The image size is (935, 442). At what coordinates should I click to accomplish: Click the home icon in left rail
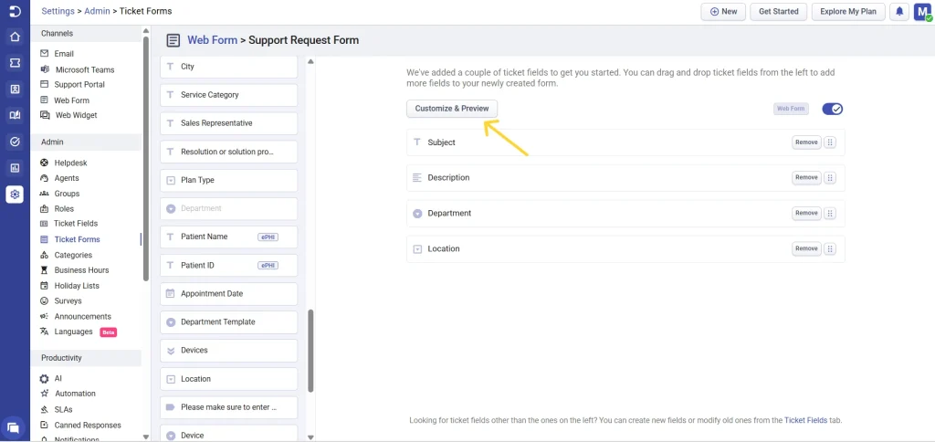pyautogui.click(x=15, y=37)
